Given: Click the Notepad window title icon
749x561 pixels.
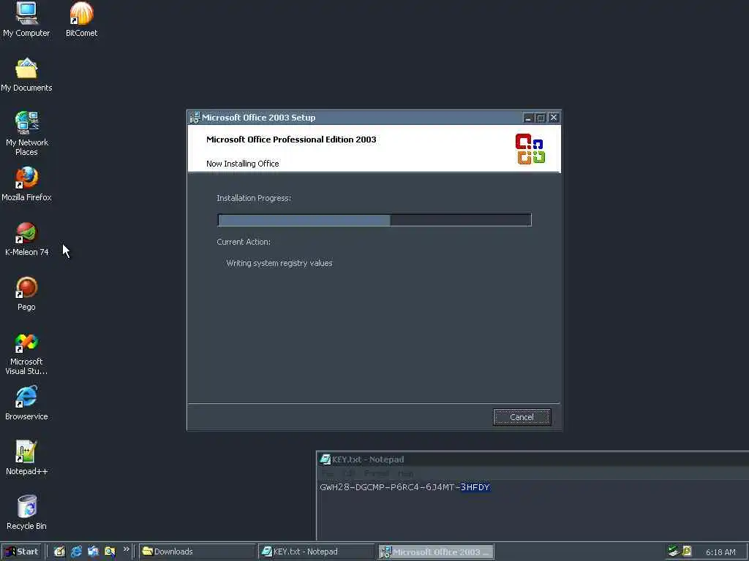Looking at the screenshot, I should click(325, 459).
